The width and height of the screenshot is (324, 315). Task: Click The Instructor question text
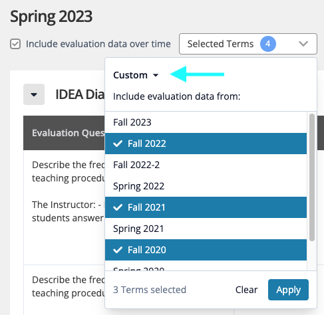point(68,211)
